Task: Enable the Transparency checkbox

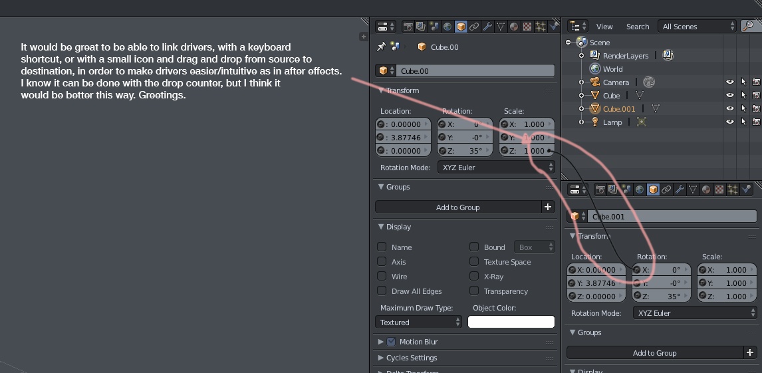Action: pyautogui.click(x=474, y=291)
